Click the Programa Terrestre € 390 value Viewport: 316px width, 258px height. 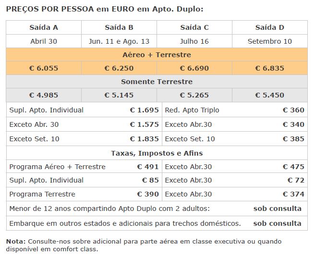point(148,194)
